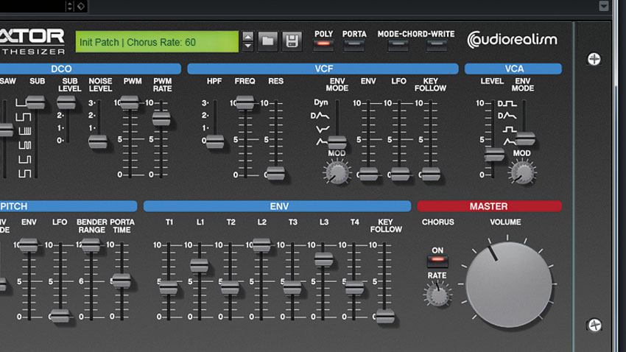This screenshot has height=352, width=626.
Task: Select D gate icon in VCA ENV MODE
Action: pyautogui.click(x=507, y=103)
